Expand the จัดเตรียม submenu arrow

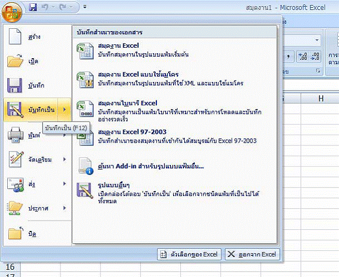pyautogui.click(x=64, y=159)
